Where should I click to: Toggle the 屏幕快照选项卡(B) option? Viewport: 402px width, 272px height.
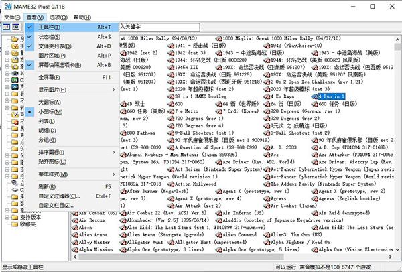pos(72,65)
